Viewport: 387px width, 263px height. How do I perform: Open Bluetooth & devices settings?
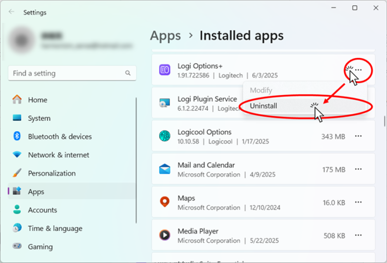coord(59,137)
